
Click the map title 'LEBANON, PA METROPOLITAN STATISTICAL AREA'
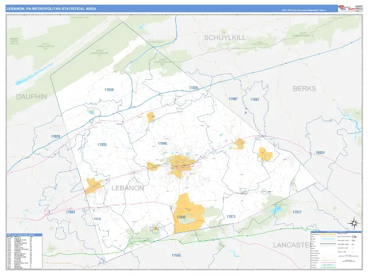coord(51,9)
